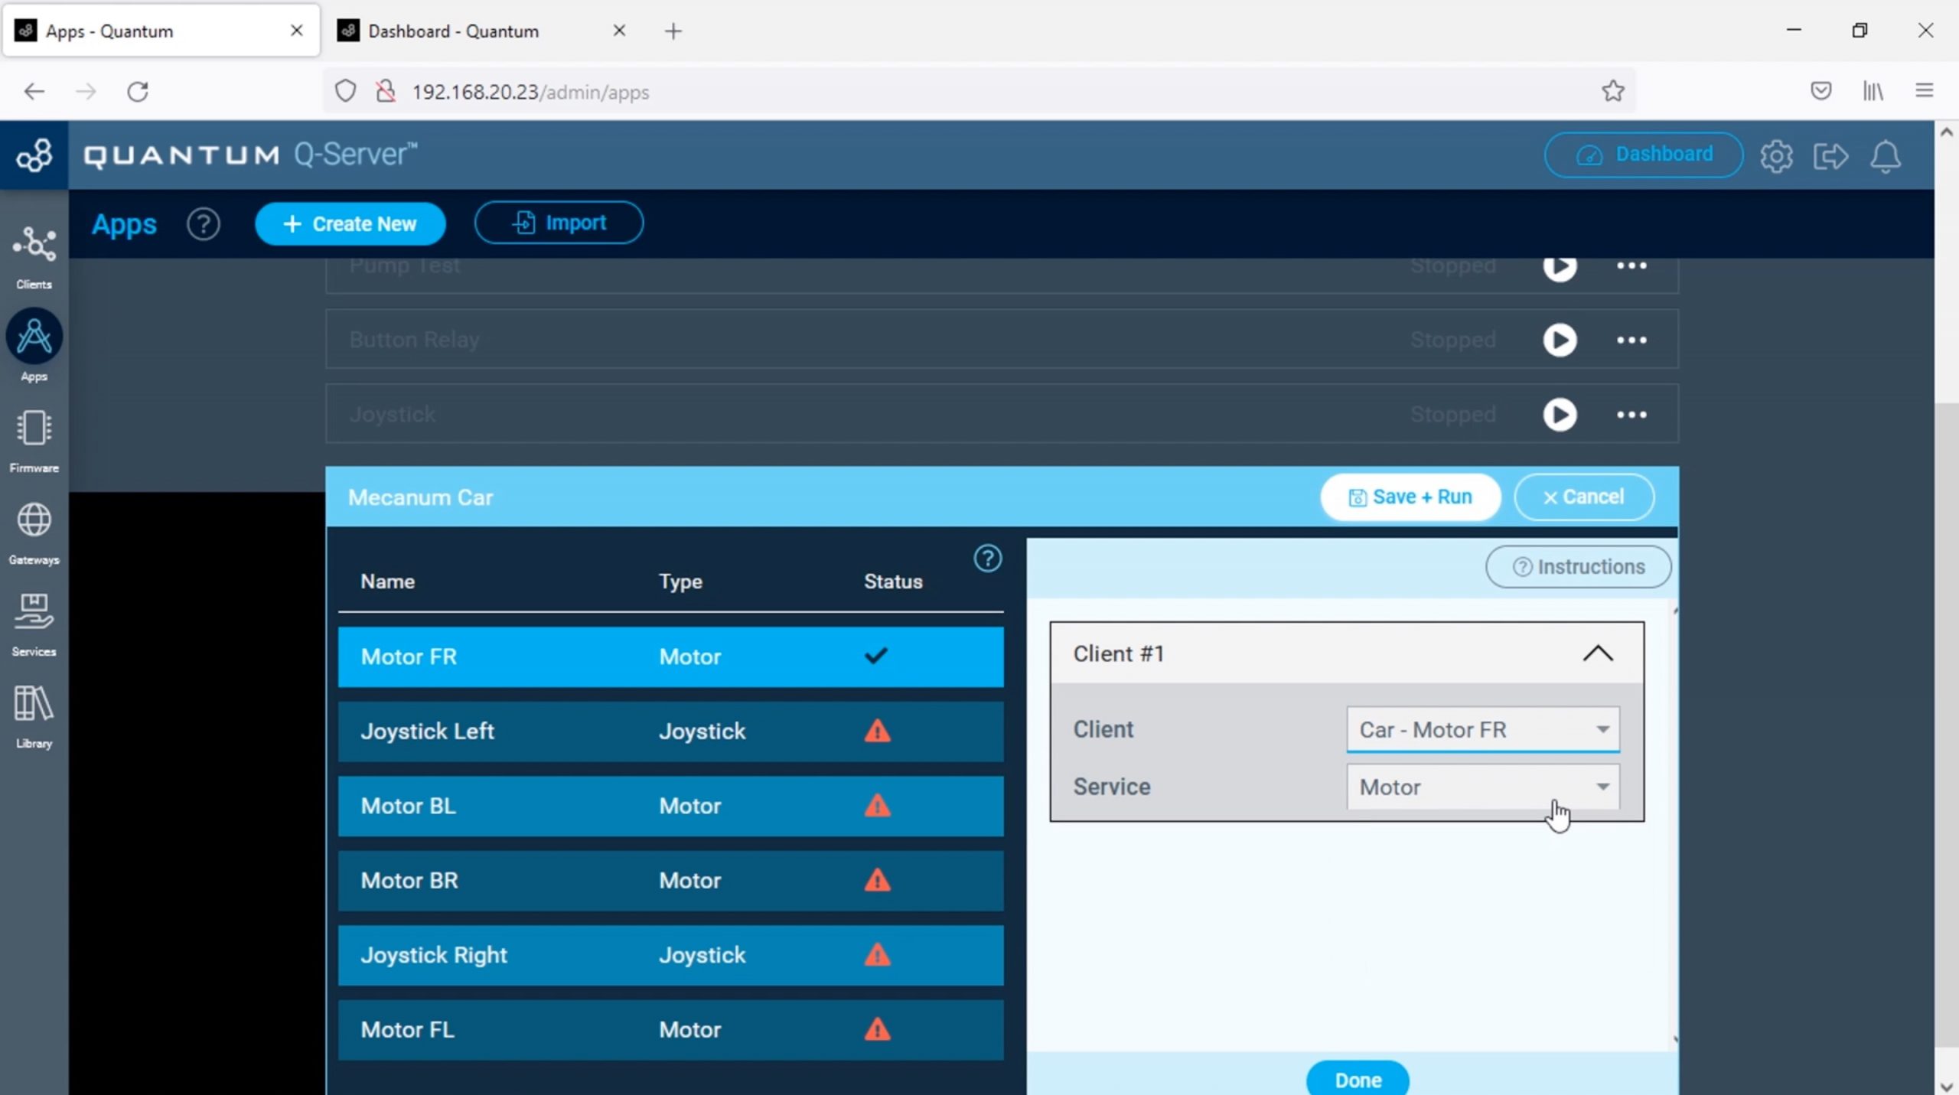1959x1095 pixels.
Task: Click the Save + Run button
Action: point(1410,497)
